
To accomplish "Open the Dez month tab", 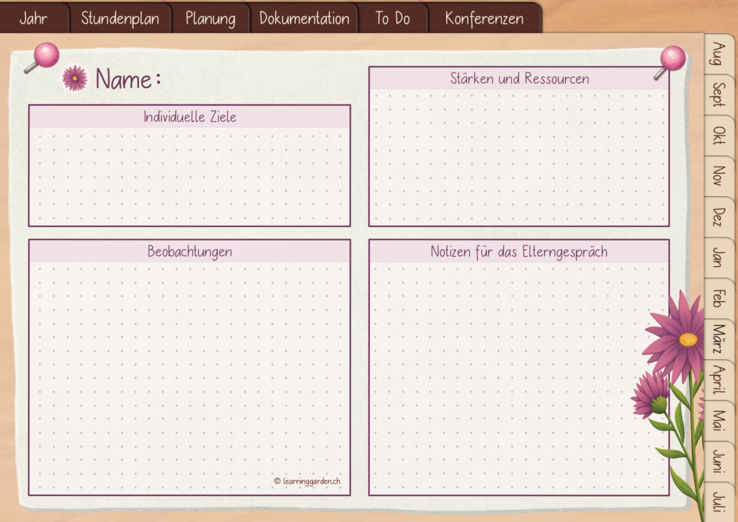I will 719,216.
